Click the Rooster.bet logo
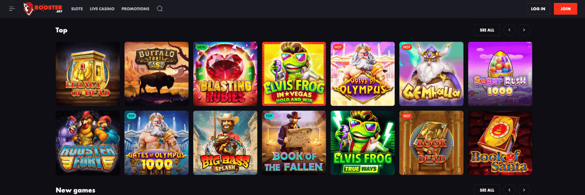The width and height of the screenshot is (585, 195). pos(43,9)
